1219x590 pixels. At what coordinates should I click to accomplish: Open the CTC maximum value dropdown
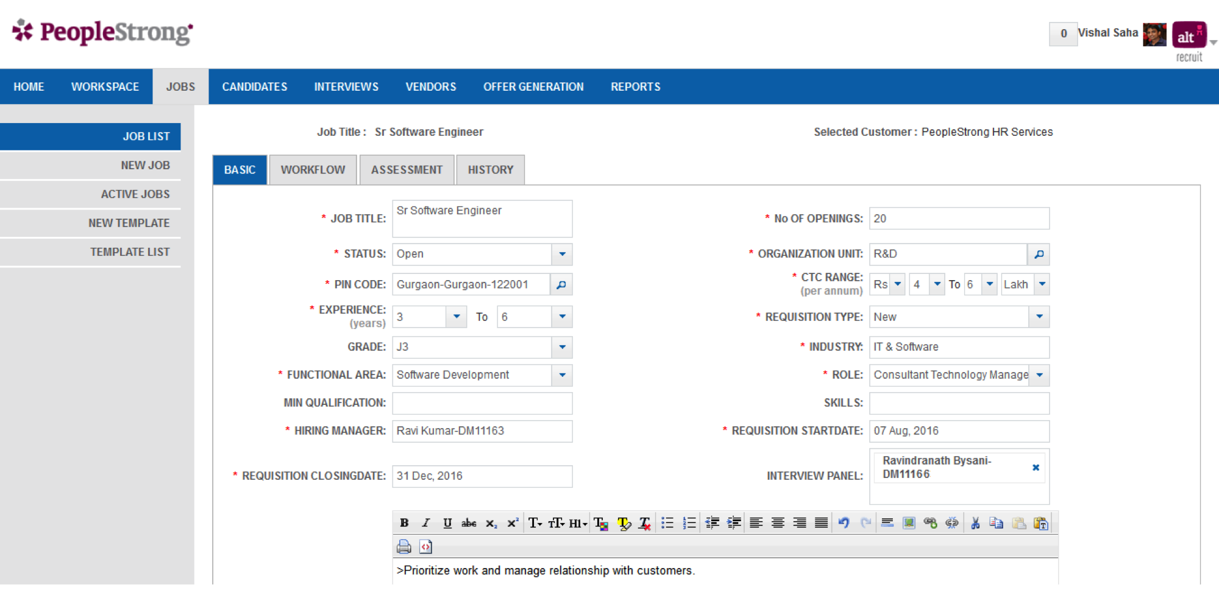coord(990,284)
